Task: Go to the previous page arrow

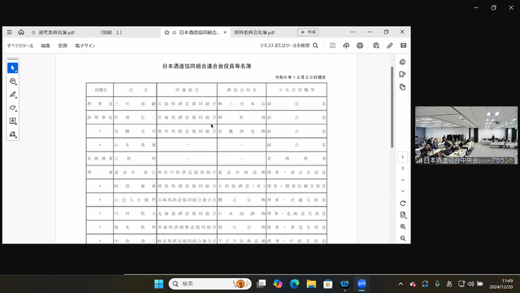Action: [403, 180]
